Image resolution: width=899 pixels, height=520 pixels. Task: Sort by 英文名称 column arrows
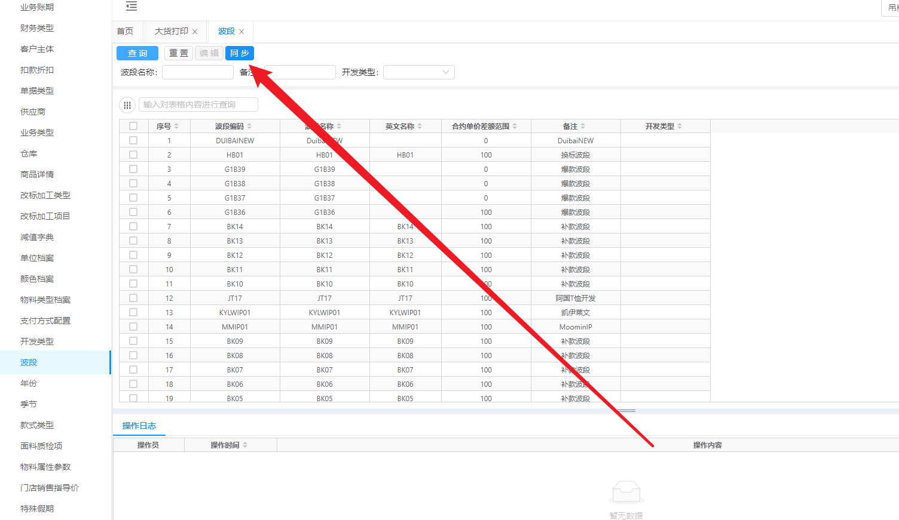(420, 127)
